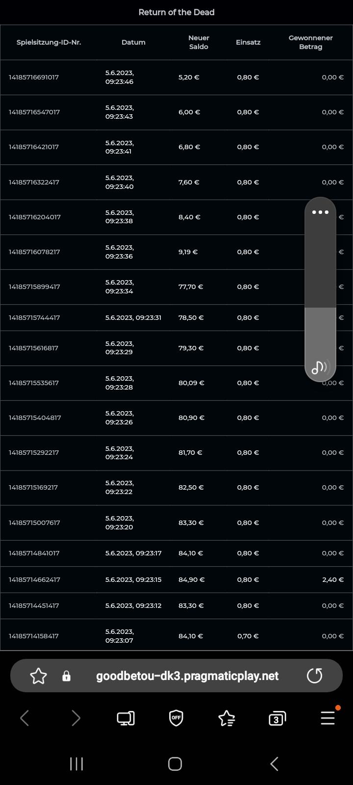This screenshot has height=785, width=353.
Task: Tap the address bar URL text
Action: point(187,676)
